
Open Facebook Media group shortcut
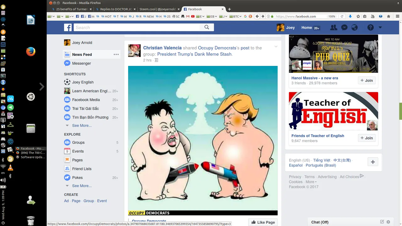86,100
